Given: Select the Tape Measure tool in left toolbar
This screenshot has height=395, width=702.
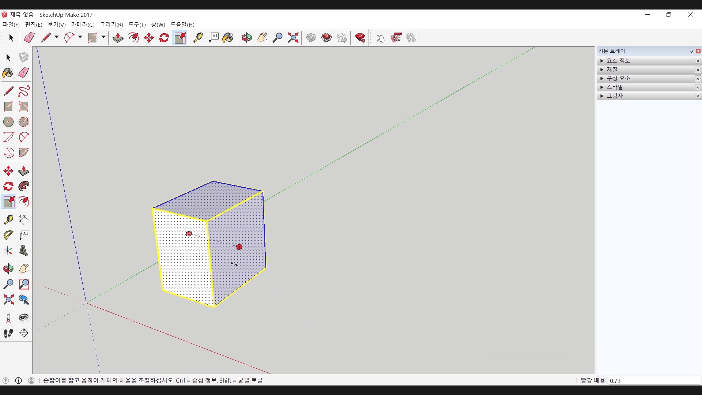Looking at the screenshot, I should point(8,219).
